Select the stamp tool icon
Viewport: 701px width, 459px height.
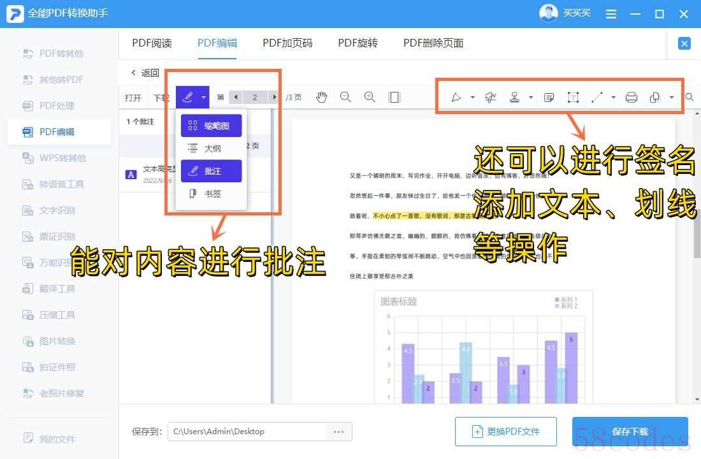514,98
